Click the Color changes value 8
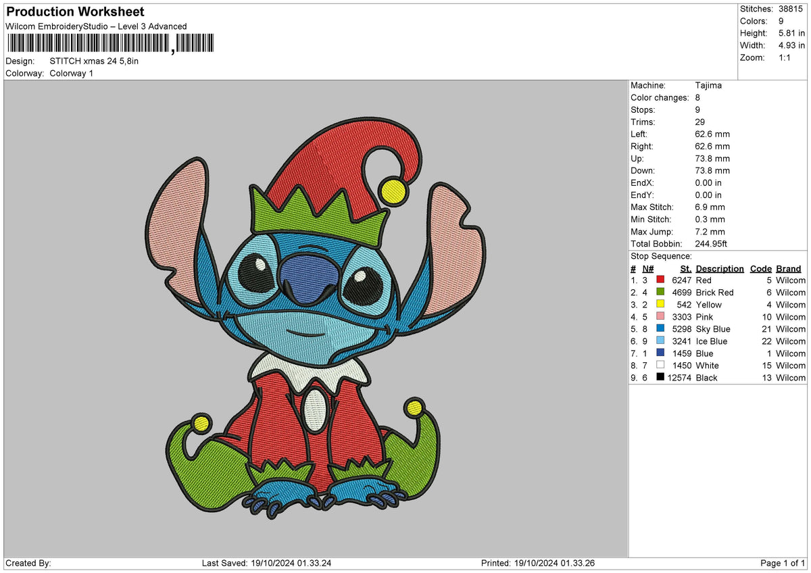811x573 pixels. point(697,97)
